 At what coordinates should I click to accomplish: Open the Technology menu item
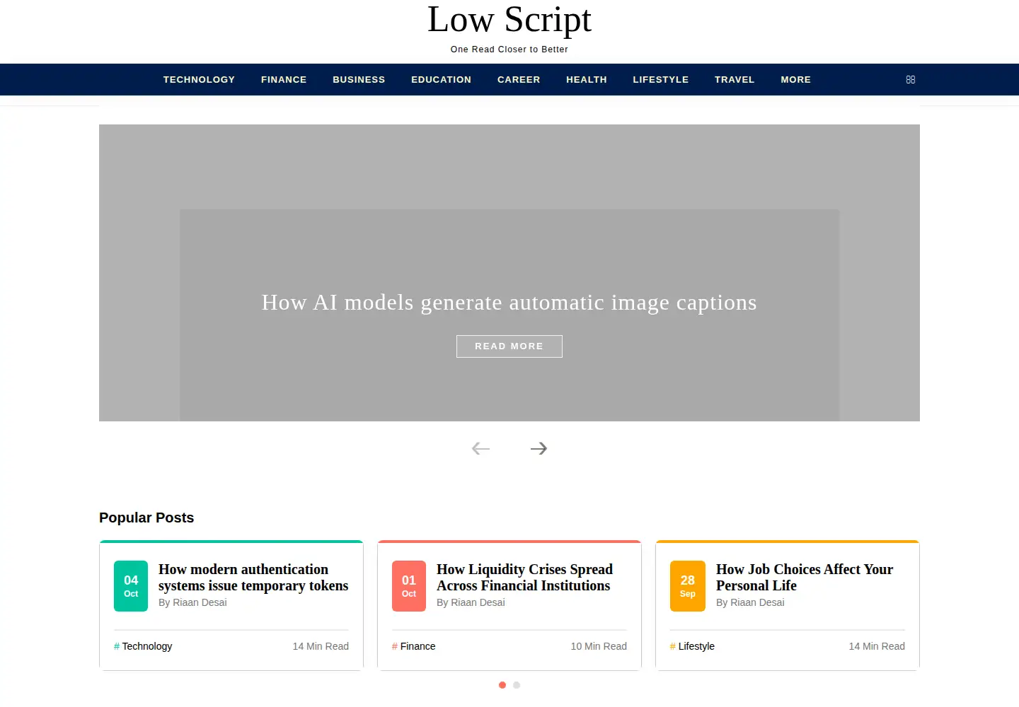199,80
